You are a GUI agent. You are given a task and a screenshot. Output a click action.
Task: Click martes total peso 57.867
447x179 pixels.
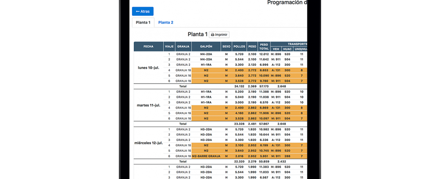click(264, 123)
